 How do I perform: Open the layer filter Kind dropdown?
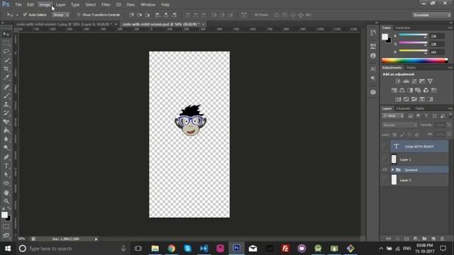[x=393, y=116]
